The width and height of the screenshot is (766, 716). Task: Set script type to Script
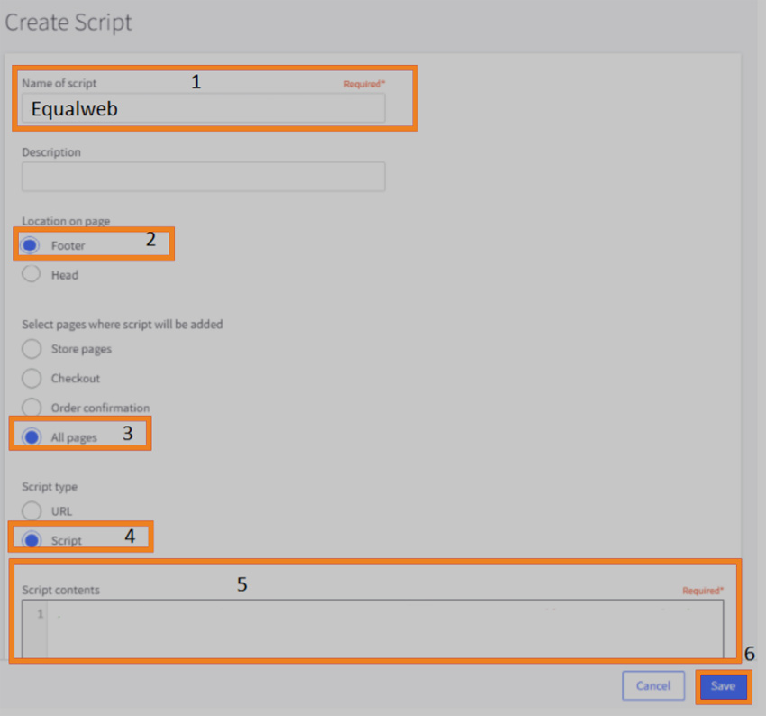(x=32, y=540)
